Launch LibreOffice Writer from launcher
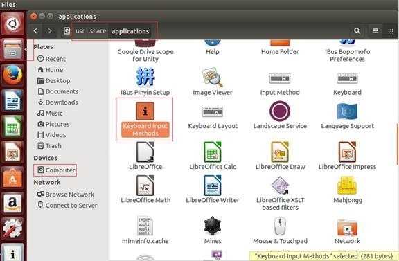This screenshot has width=399, height=261. tap(12, 101)
